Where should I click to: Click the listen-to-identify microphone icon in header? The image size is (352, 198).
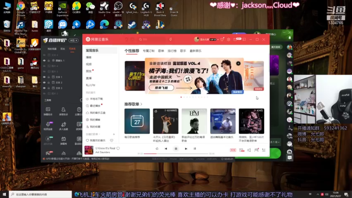[171, 40]
